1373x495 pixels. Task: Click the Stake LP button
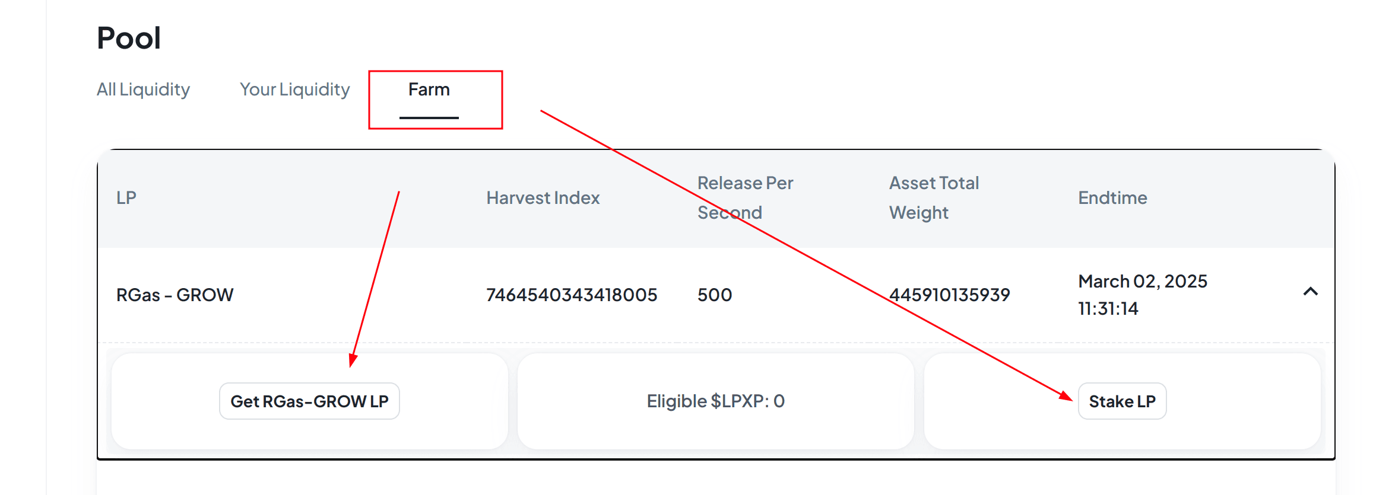tap(1122, 401)
